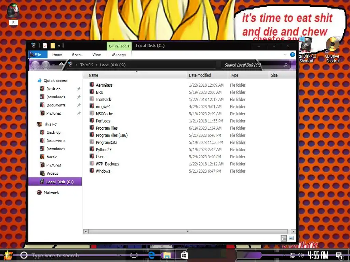Switch to Details view layout icon
Screen dimensions: 350x262
pos(284,238)
